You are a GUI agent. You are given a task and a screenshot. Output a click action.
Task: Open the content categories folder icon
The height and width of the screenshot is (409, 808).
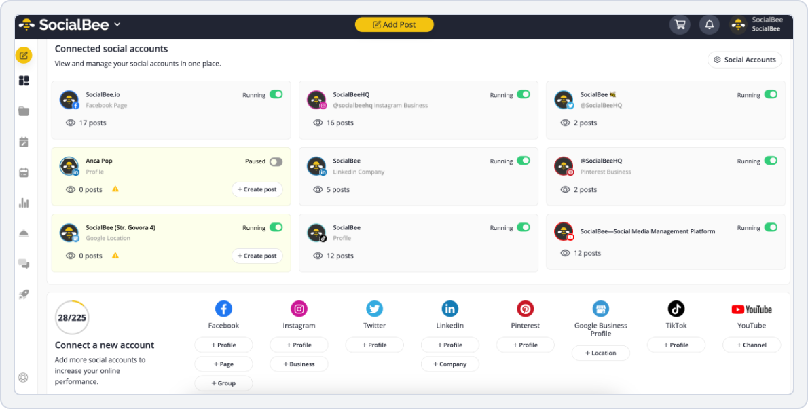23,111
